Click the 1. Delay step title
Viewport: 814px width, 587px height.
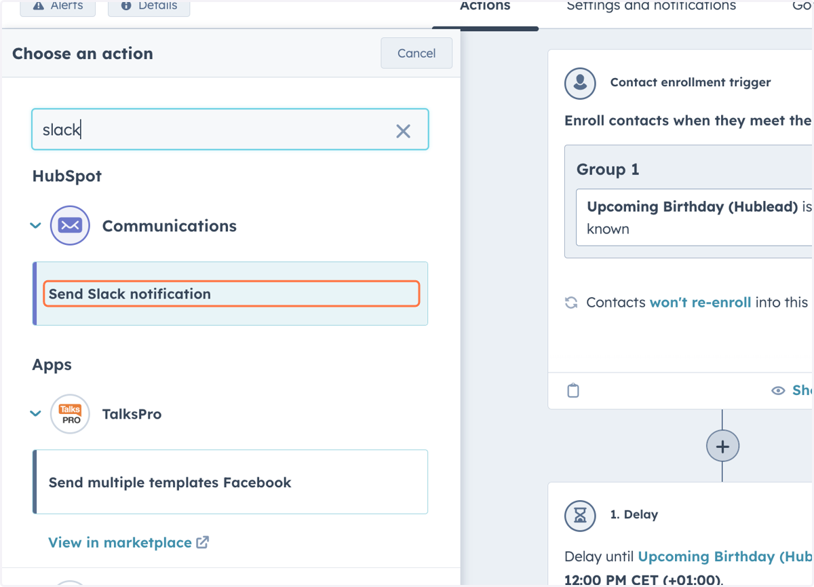click(x=634, y=514)
